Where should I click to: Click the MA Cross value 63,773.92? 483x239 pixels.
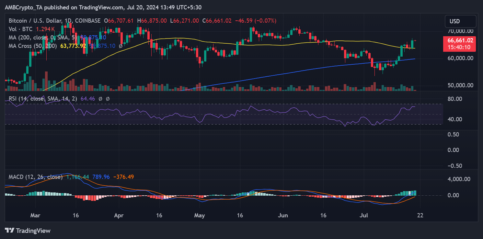coord(73,46)
